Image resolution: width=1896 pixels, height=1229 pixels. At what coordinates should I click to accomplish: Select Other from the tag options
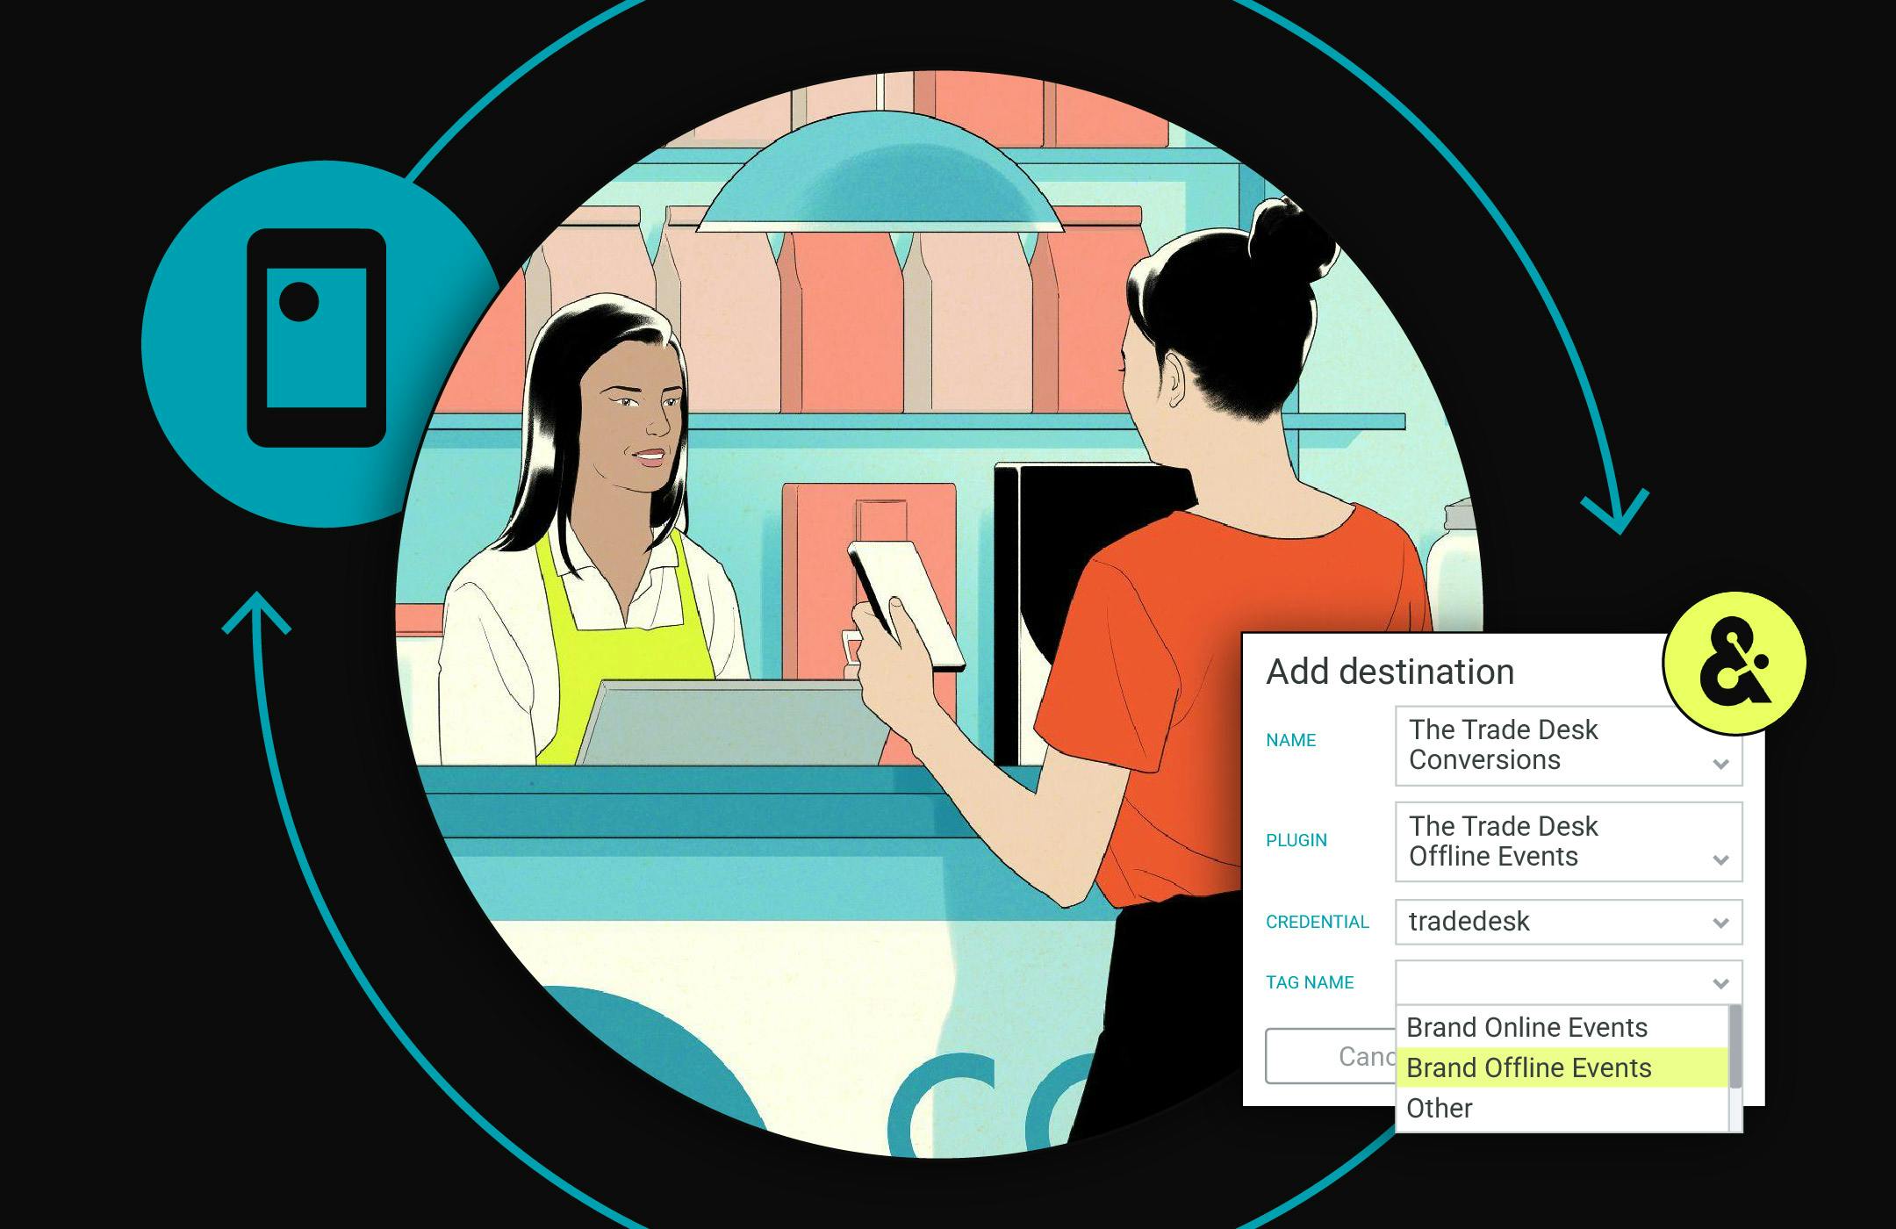[1440, 1108]
